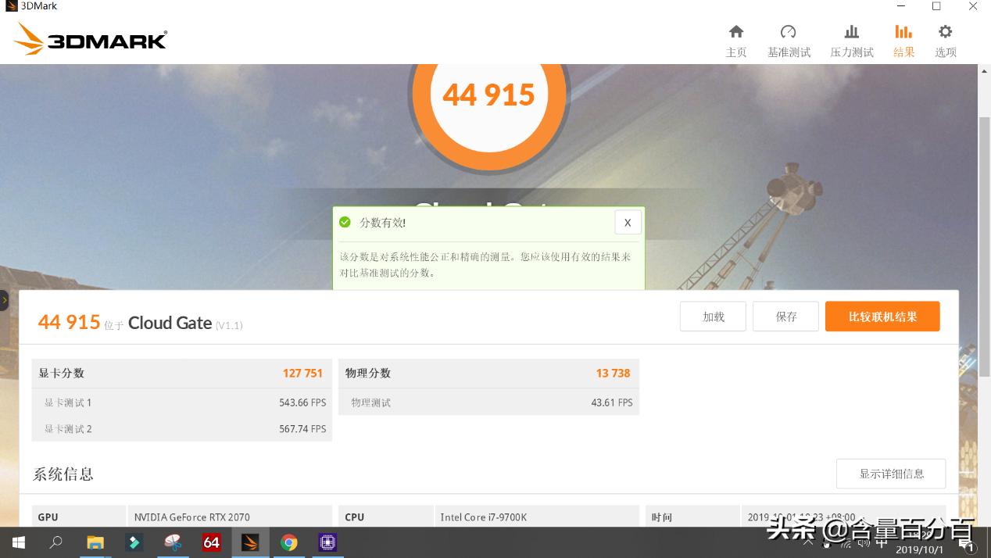
Task: Open Windows search from the taskbar
Action: tap(55, 542)
